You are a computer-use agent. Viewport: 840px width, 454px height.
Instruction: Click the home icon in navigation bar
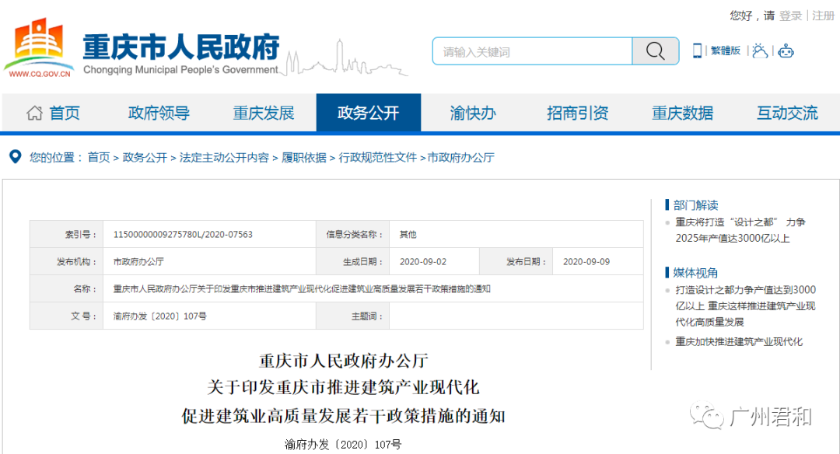click(35, 113)
